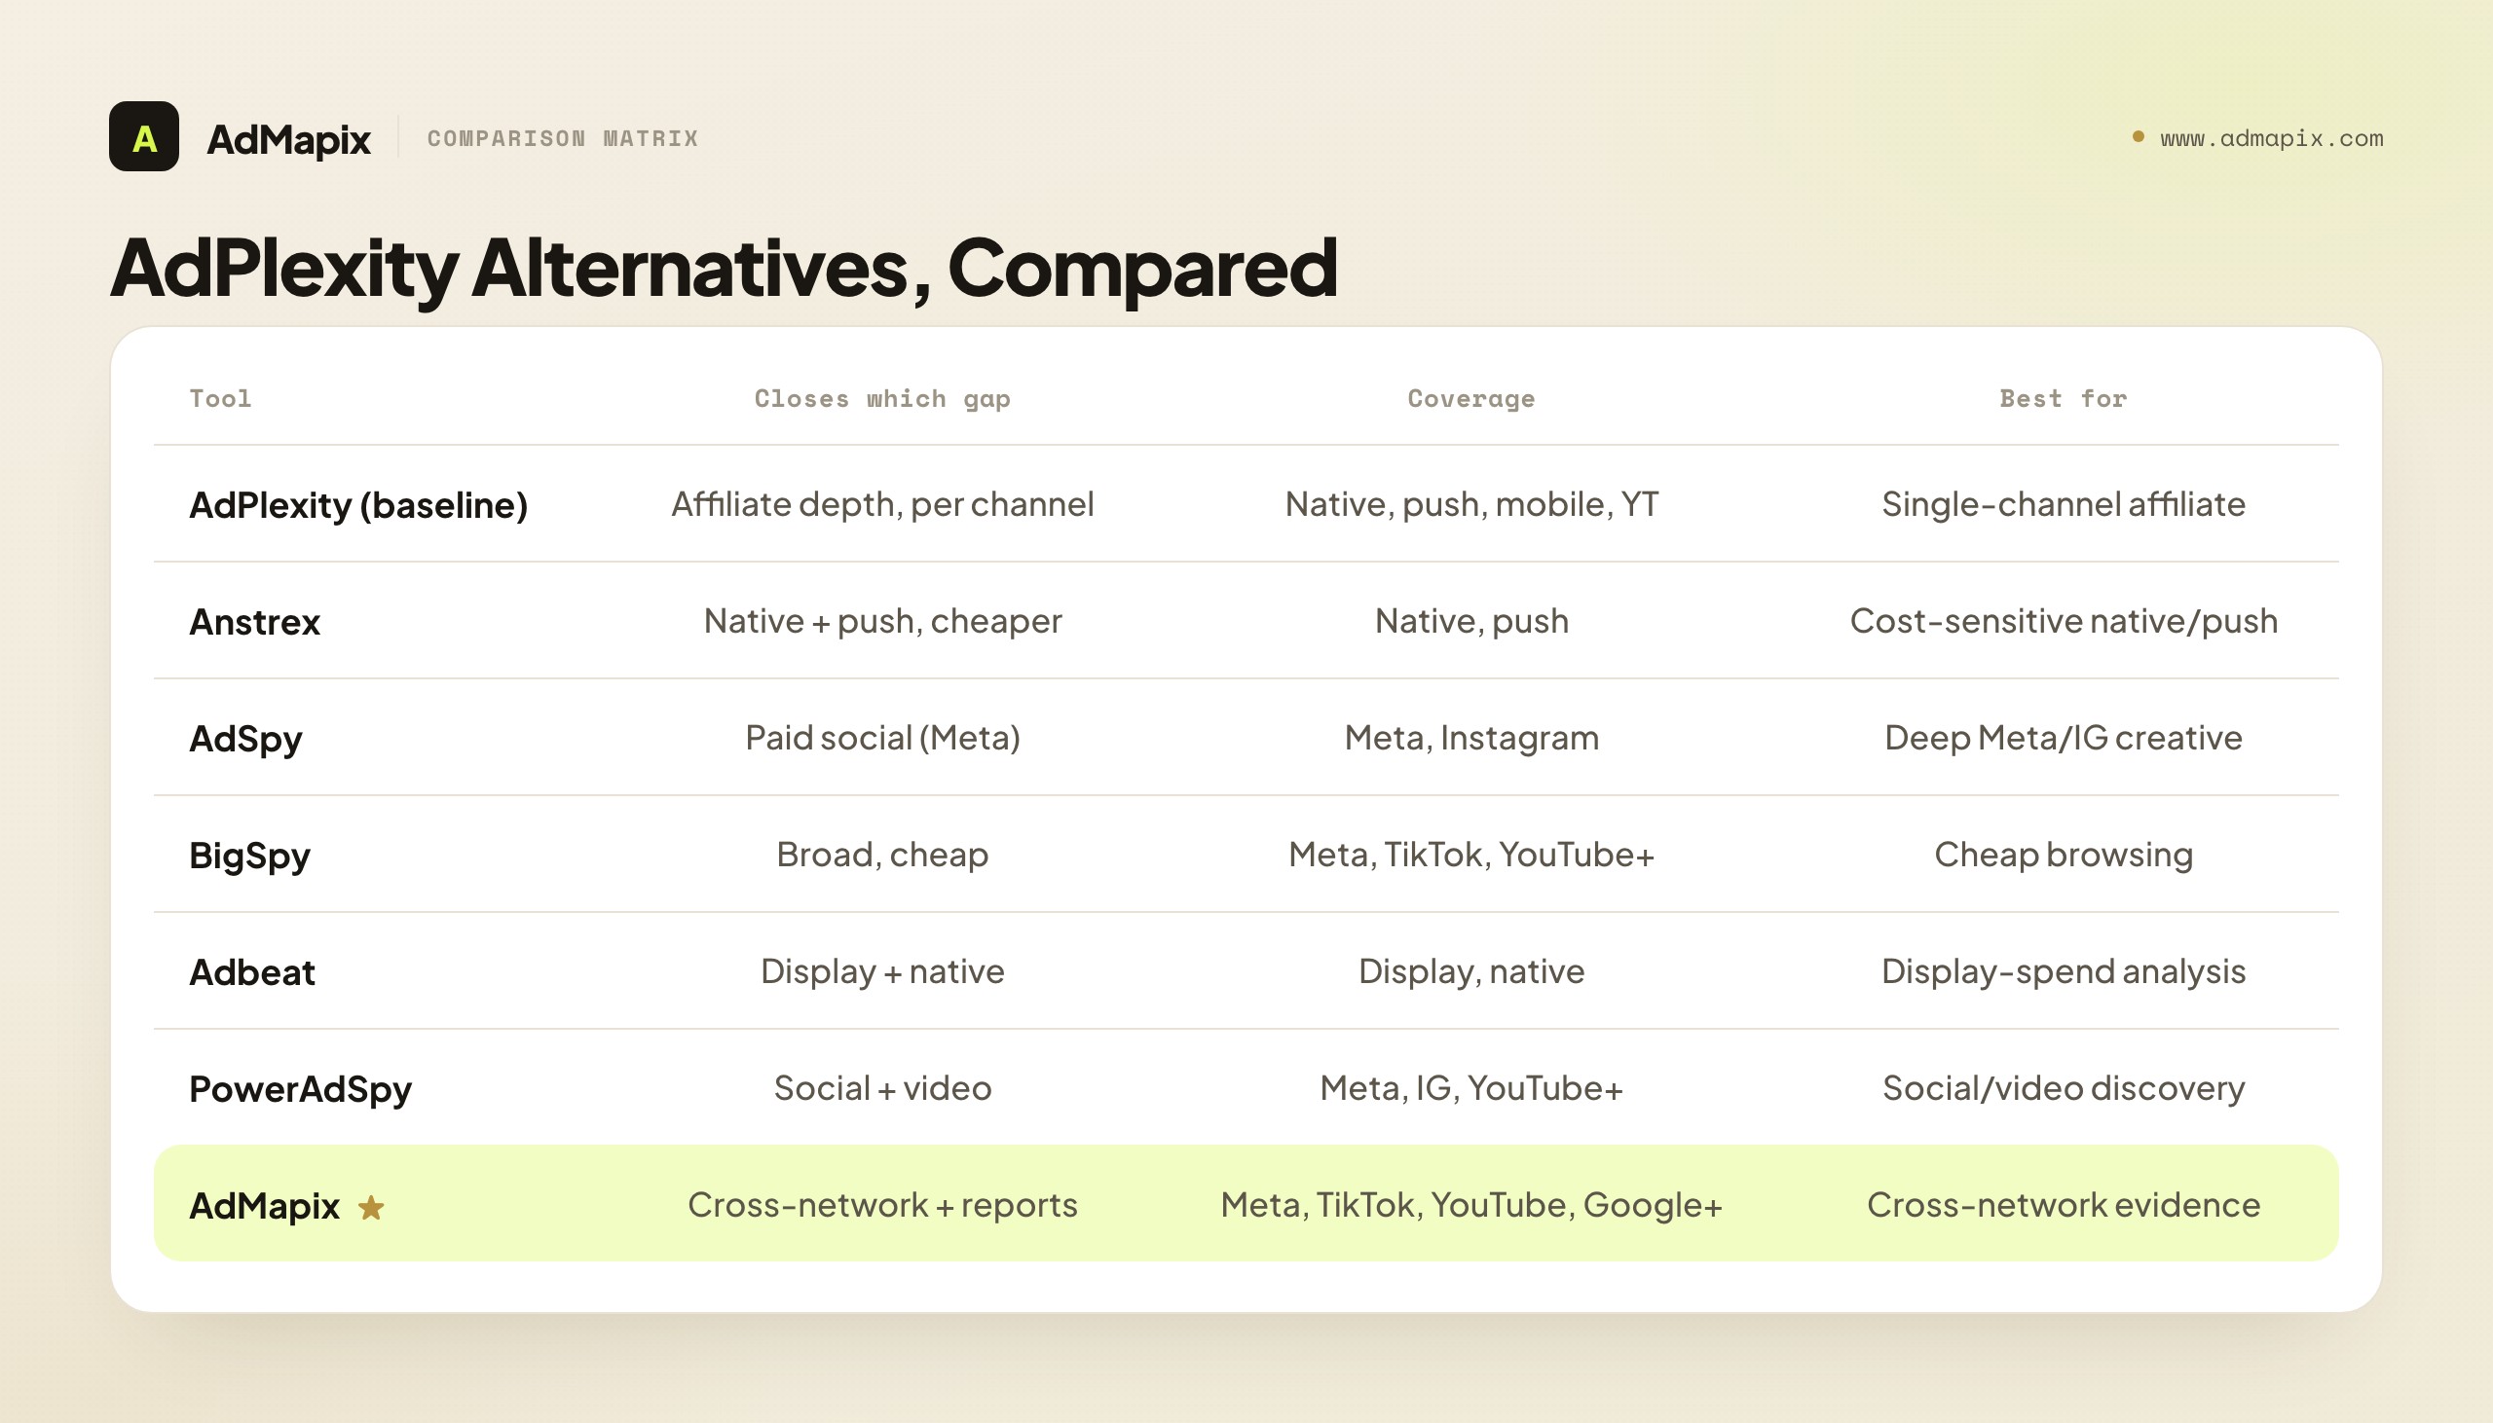2493x1423 pixels.
Task: Click the Coverage column header
Action: point(1471,398)
